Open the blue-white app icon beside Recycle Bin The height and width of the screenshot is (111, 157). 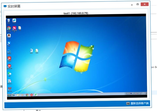pos(14,21)
